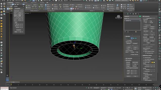This screenshot has height=90, width=161.
Task: Collapse the Selection rollout
Action: point(128,36)
